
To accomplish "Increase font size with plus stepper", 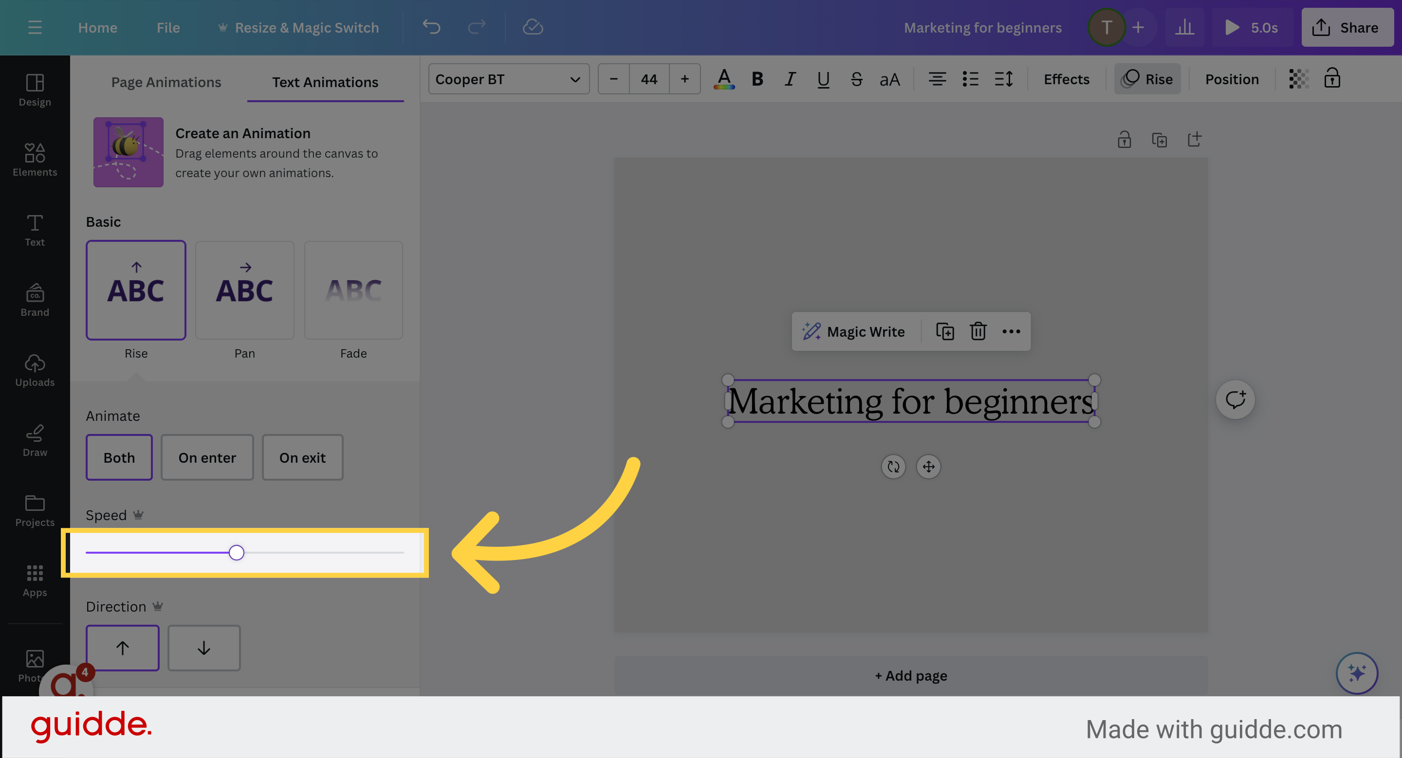I will [684, 79].
